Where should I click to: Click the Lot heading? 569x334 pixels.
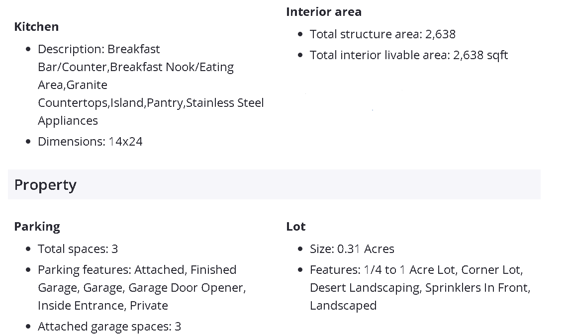point(296,227)
